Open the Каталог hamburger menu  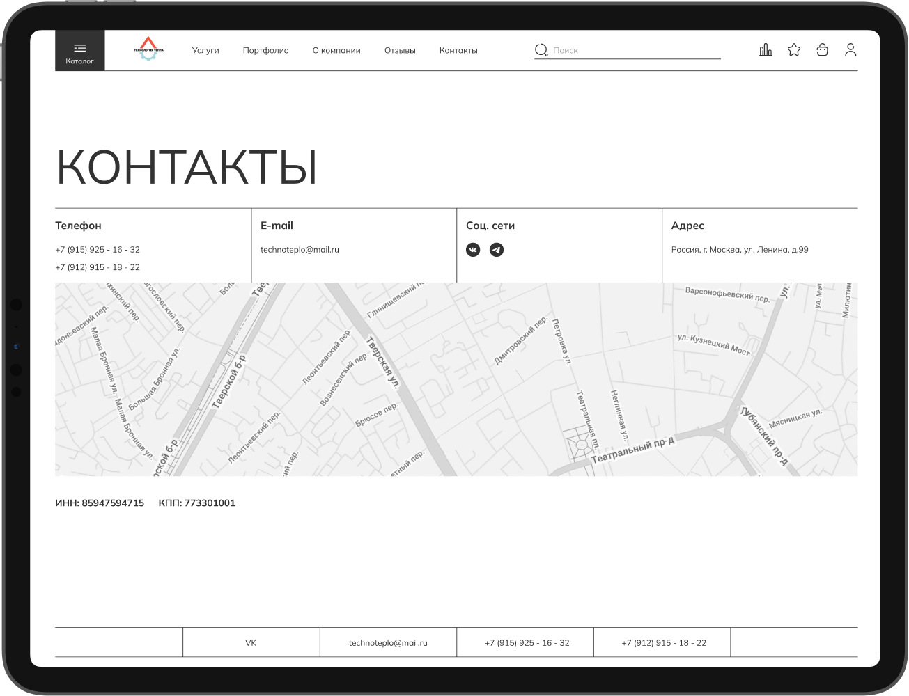point(80,50)
